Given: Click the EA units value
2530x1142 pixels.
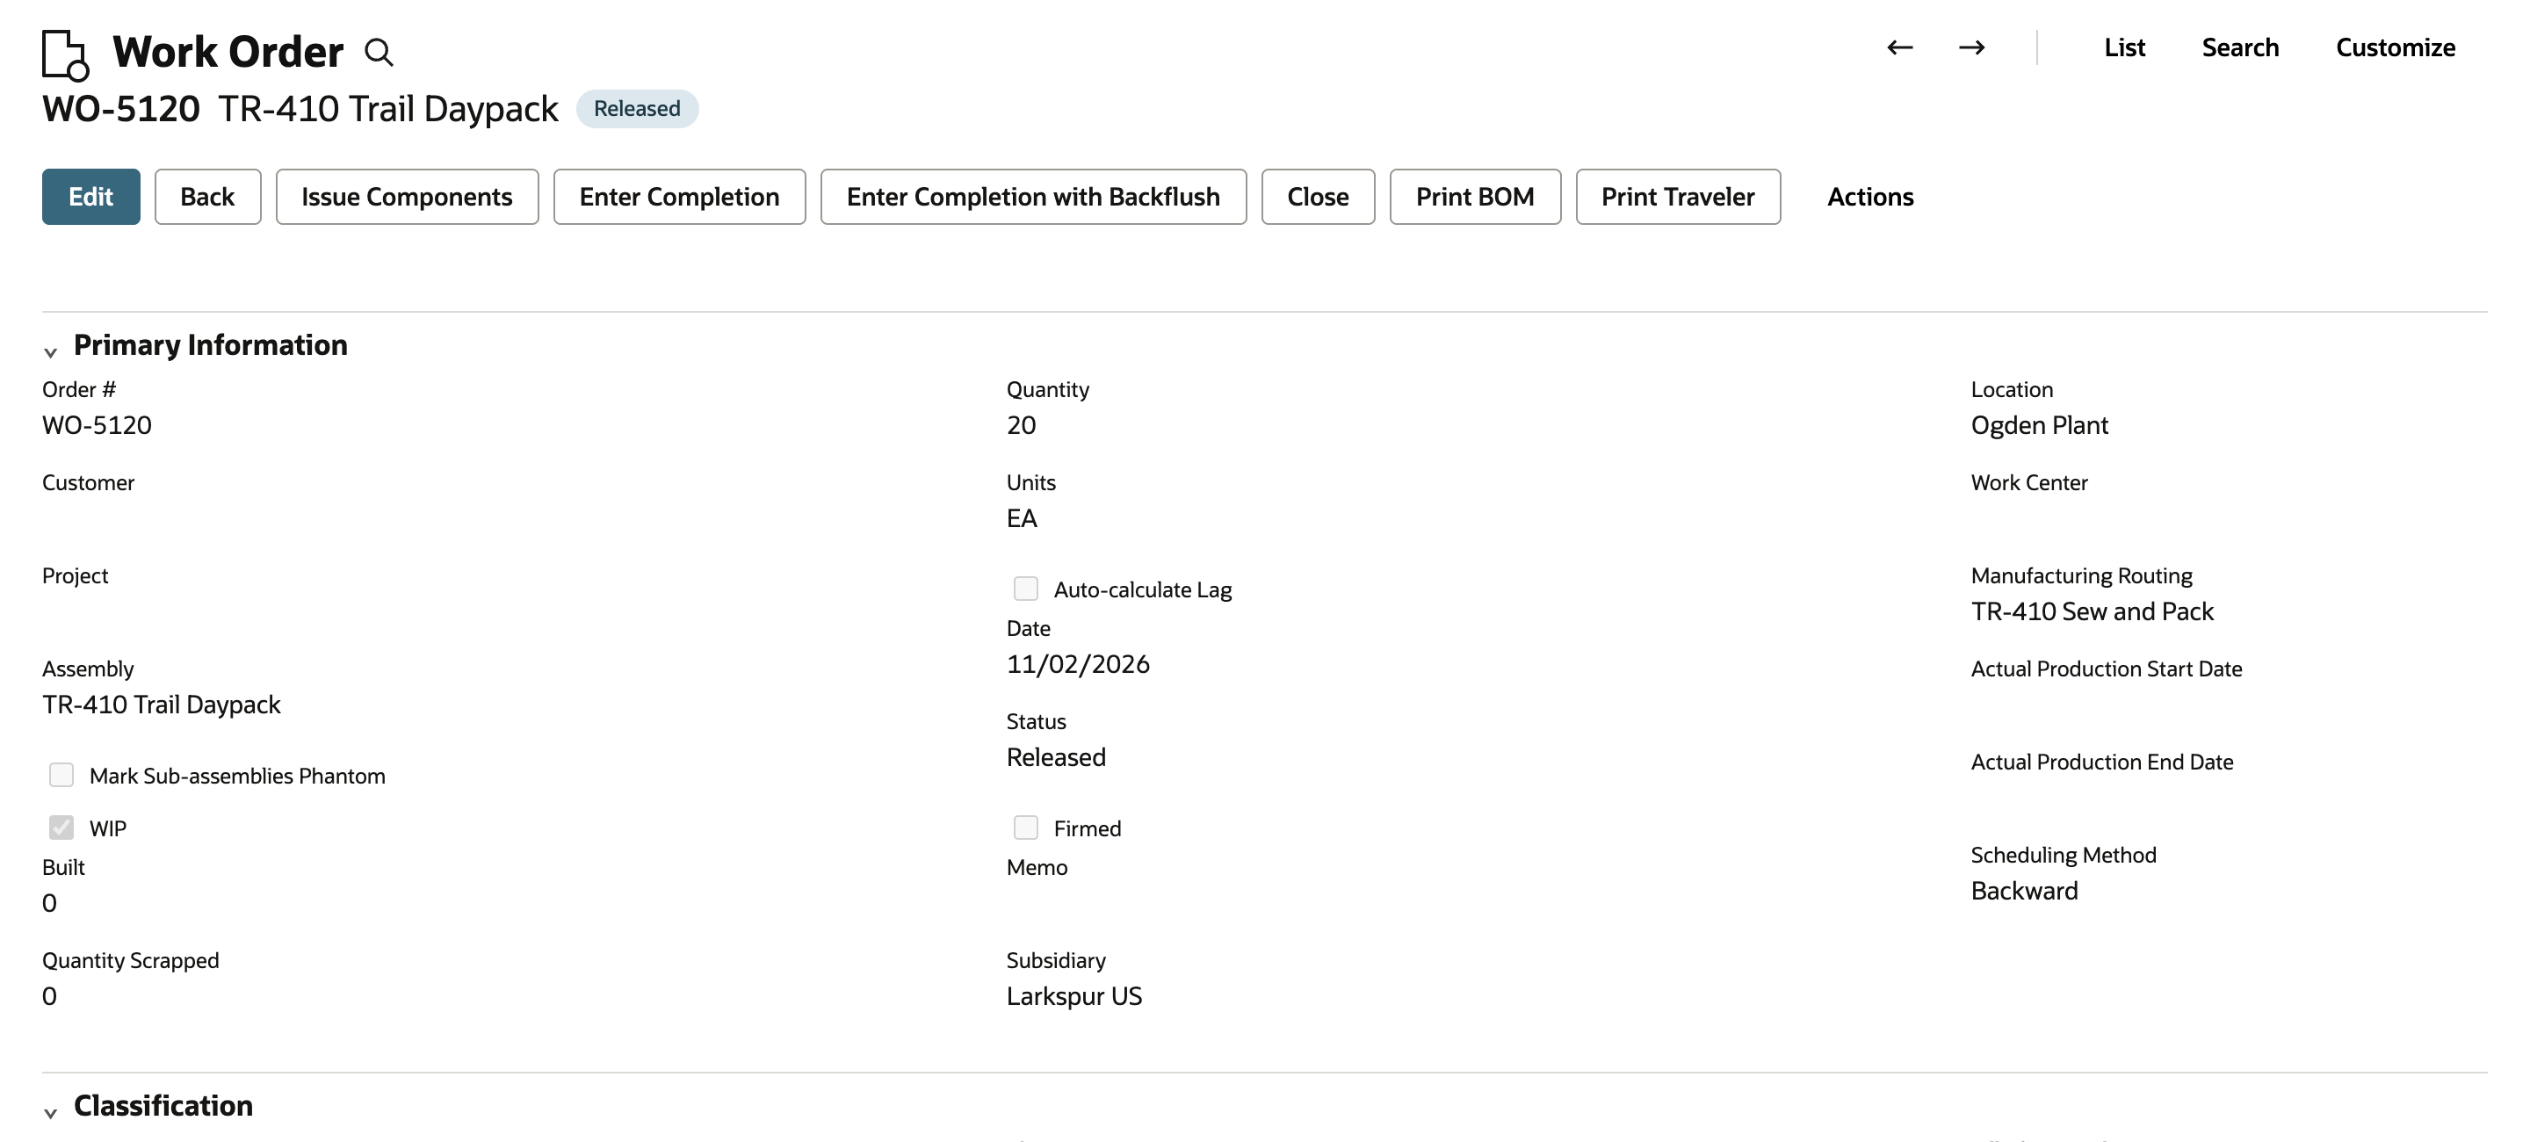Looking at the screenshot, I should pos(1022,518).
